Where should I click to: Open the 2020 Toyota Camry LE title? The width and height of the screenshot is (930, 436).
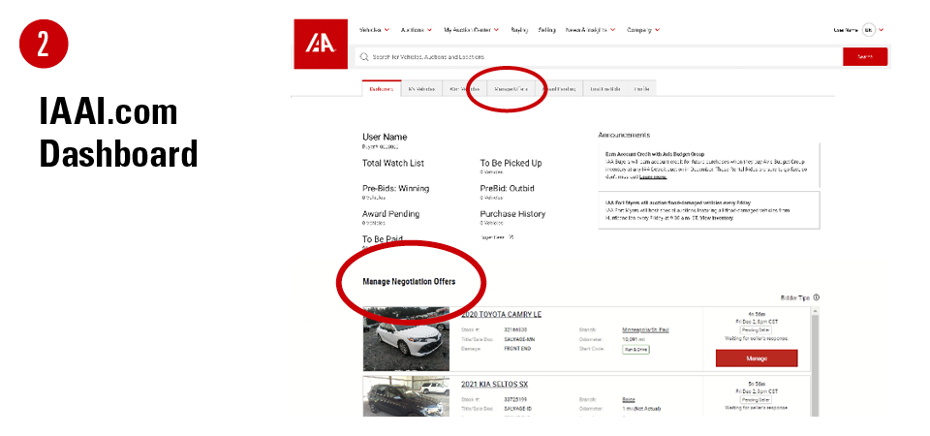point(501,314)
